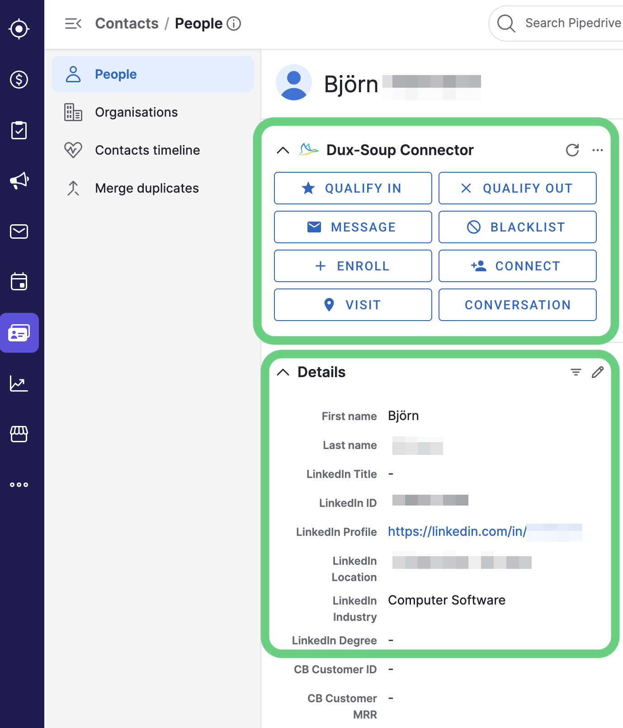This screenshot has width=623, height=728.
Task: Open Contacts timeline menu item
Action: pos(153,150)
